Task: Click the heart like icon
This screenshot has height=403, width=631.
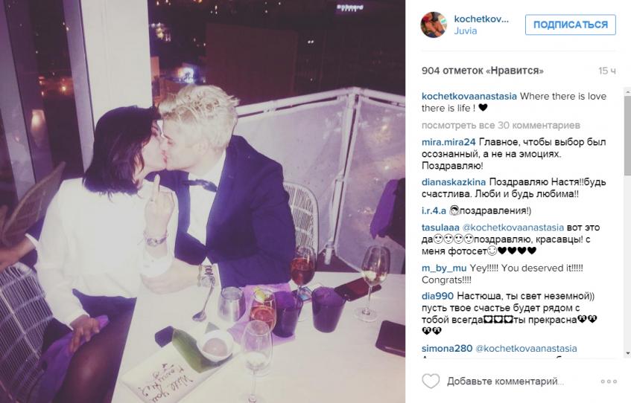Action: [431, 381]
